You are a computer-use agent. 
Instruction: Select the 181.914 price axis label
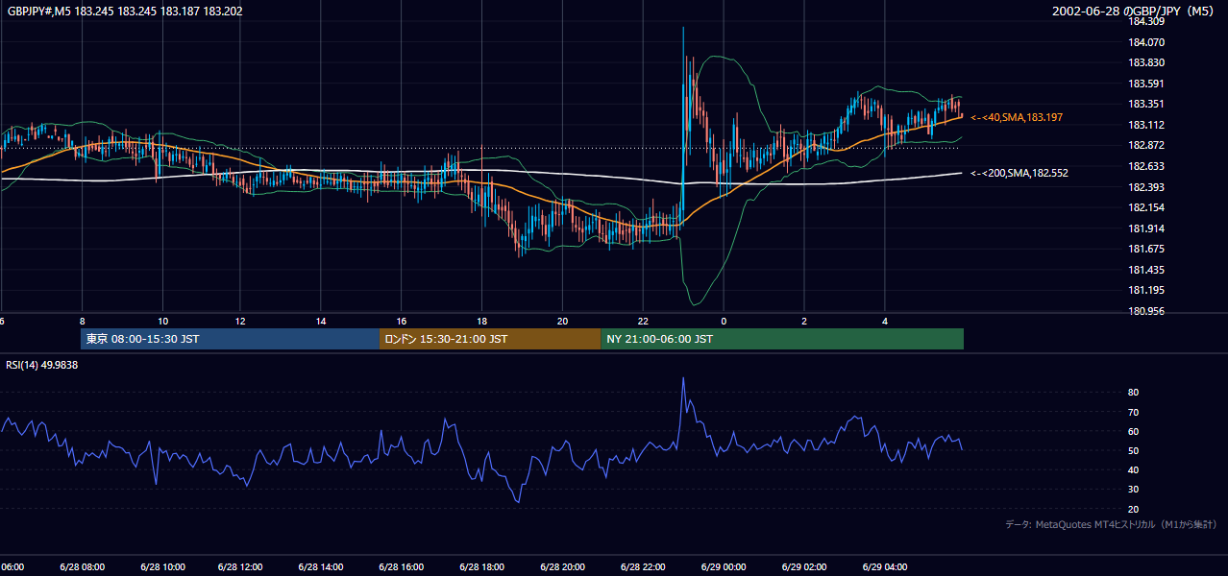(1146, 228)
